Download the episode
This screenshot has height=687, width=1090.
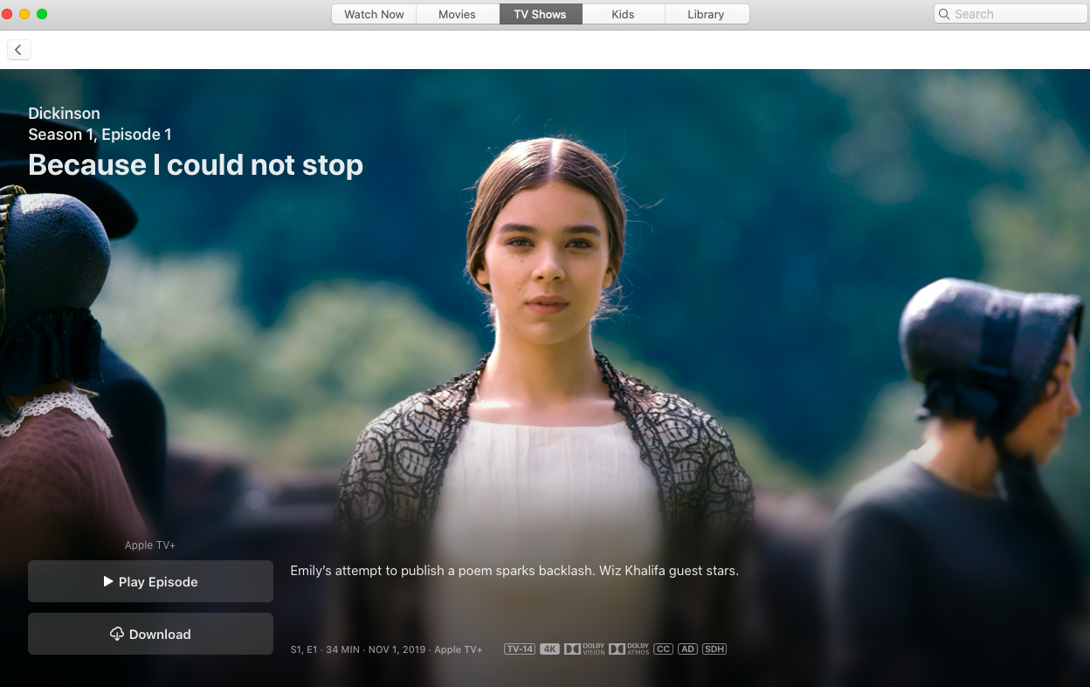point(150,634)
